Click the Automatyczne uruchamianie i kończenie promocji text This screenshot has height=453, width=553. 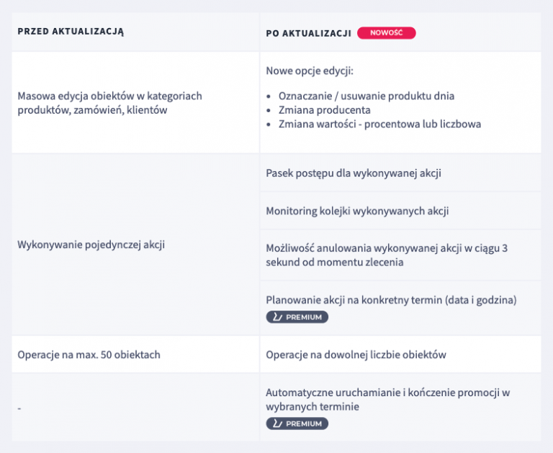pos(387,393)
